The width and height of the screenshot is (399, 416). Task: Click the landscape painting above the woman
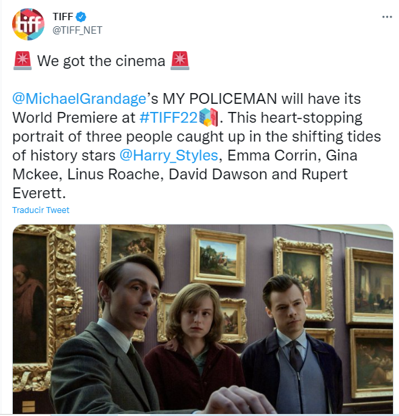(218, 258)
